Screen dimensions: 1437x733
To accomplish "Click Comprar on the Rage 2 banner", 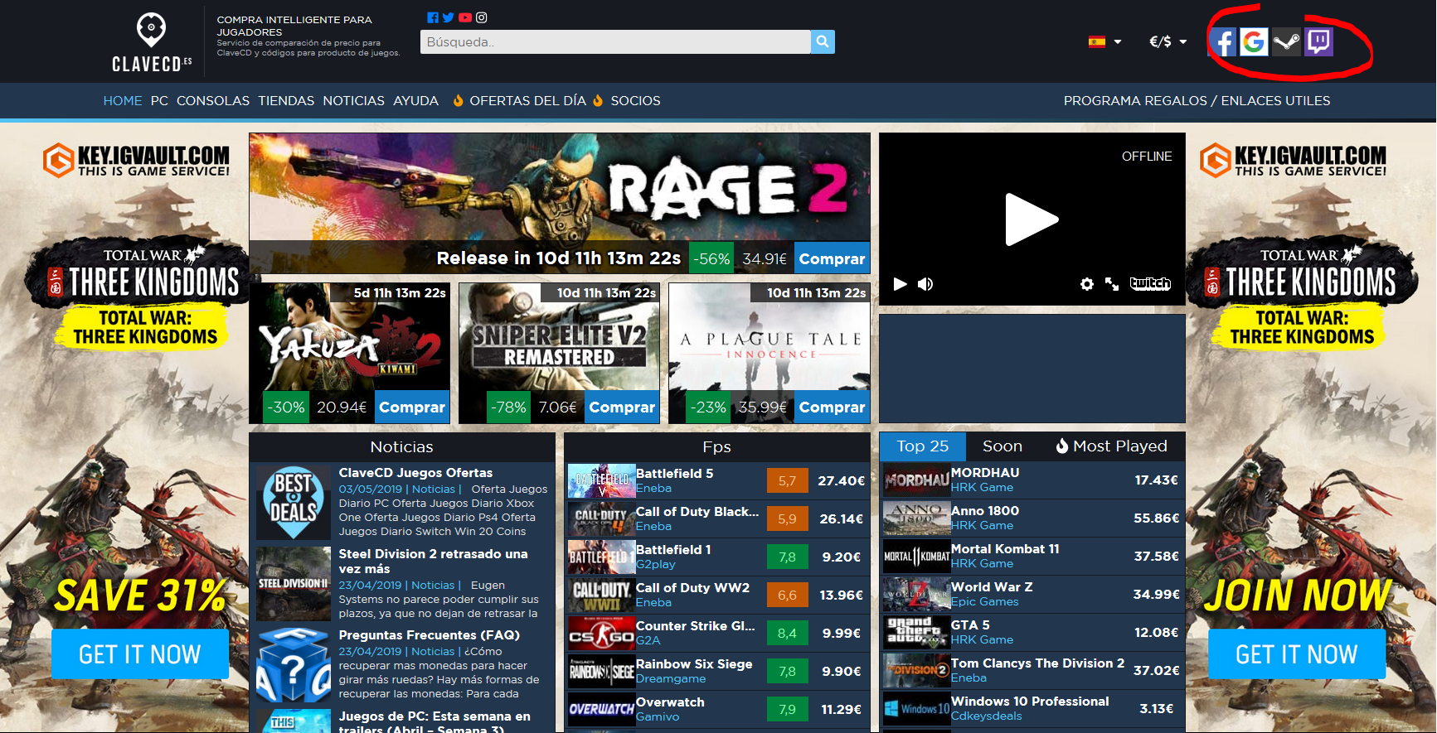I will click(x=831, y=258).
